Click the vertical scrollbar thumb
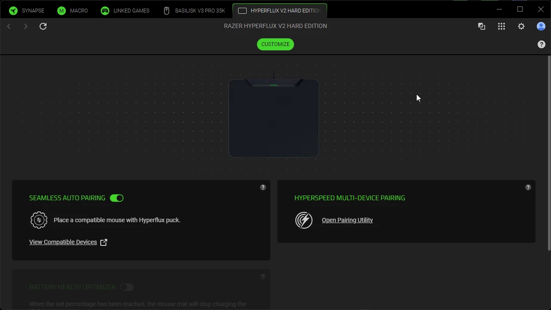The width and height of the screenshot is (551, 310). point(549,153)
